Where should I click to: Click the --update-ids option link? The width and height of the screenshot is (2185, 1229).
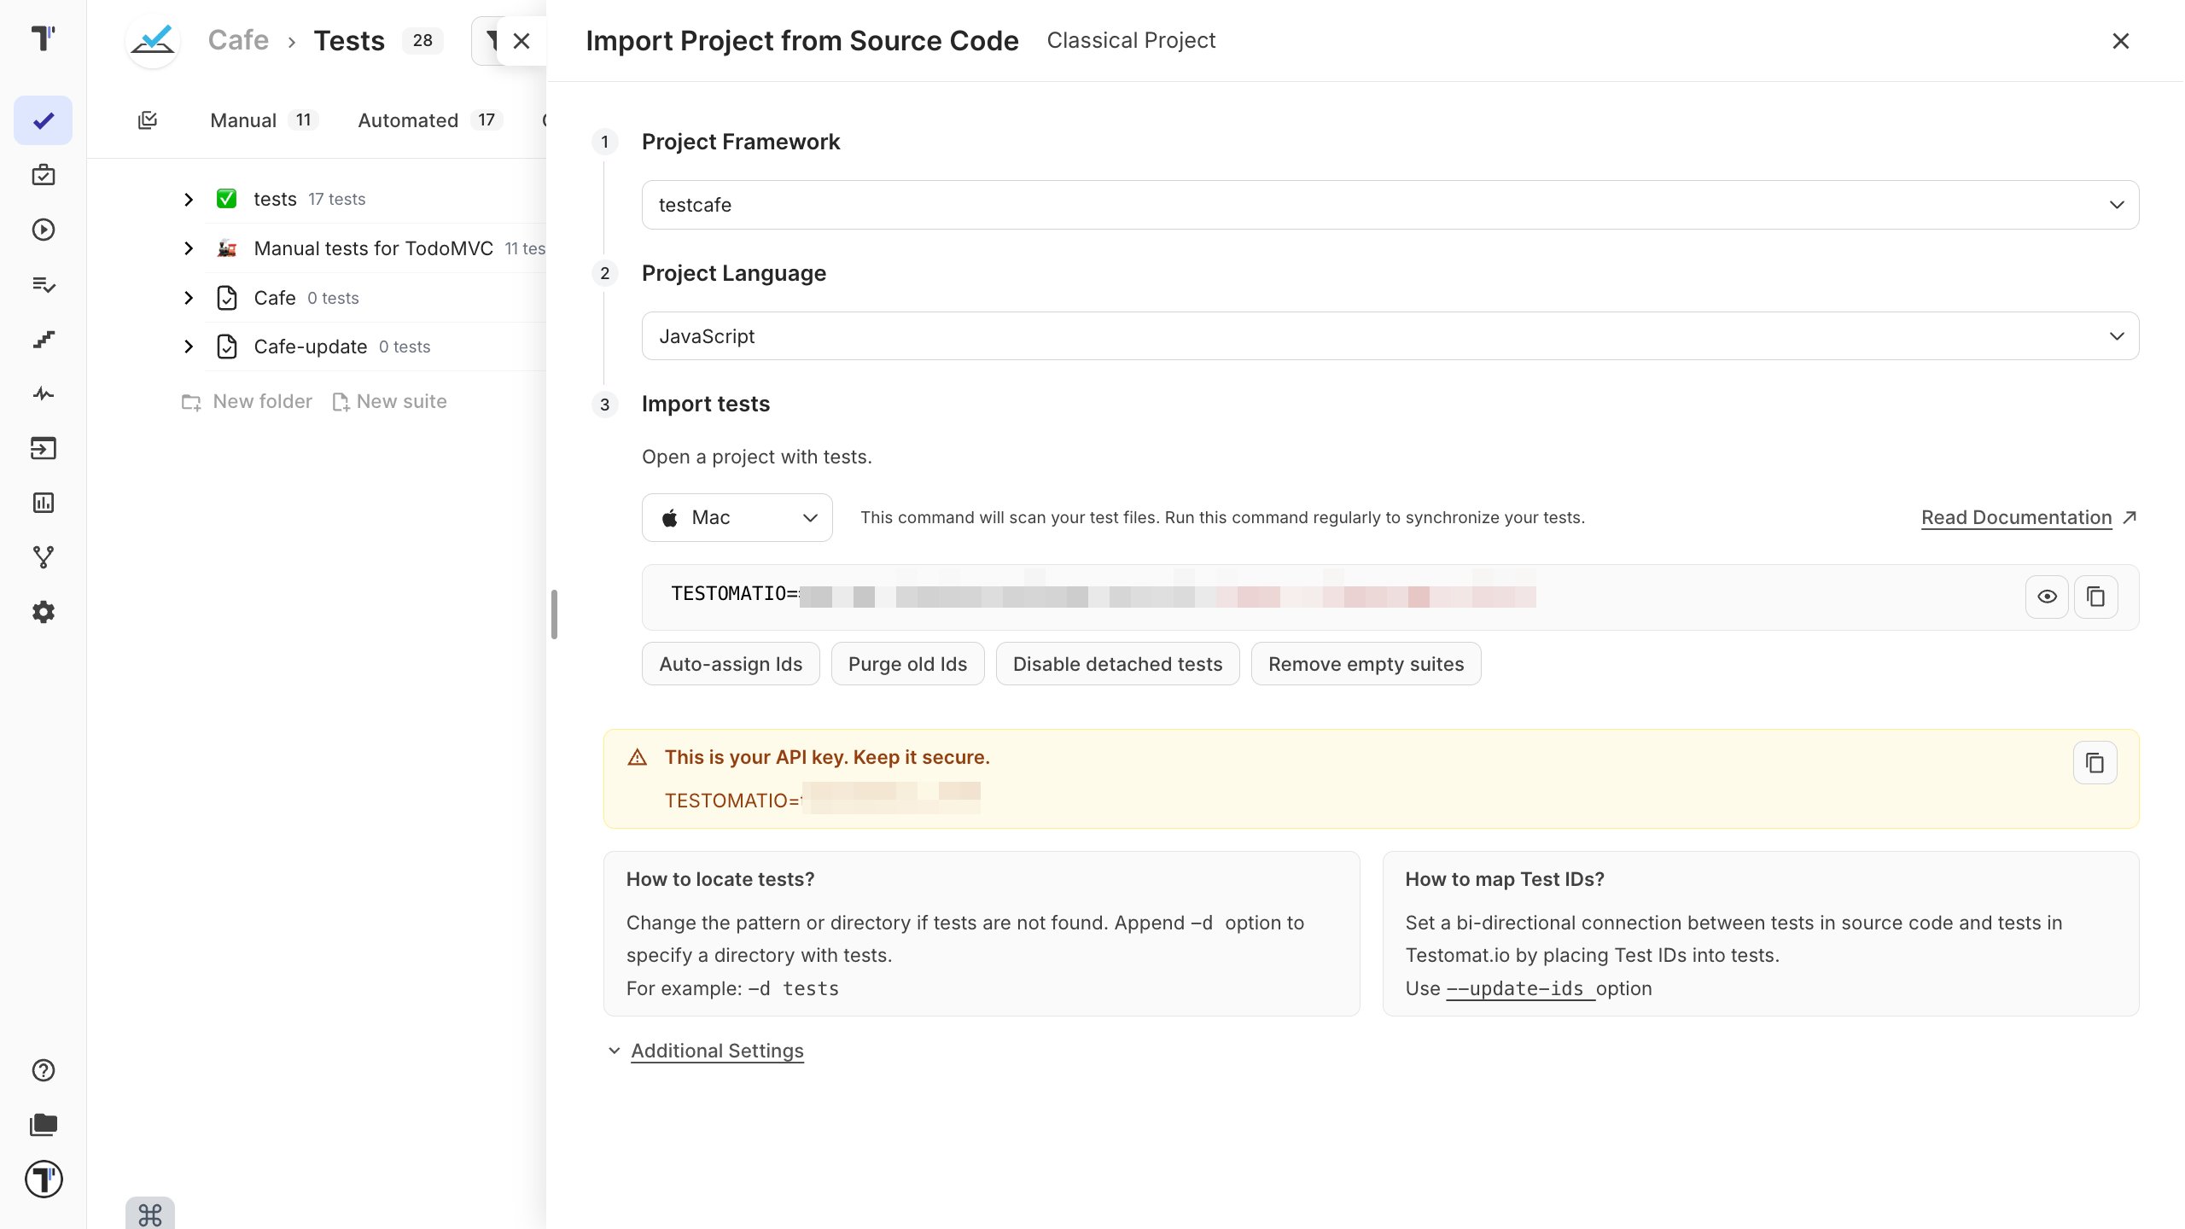(1515, 988)
